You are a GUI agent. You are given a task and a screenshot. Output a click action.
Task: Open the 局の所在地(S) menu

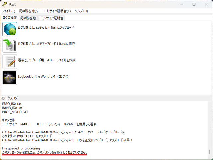pyautogui.click(x=29, y=11)
